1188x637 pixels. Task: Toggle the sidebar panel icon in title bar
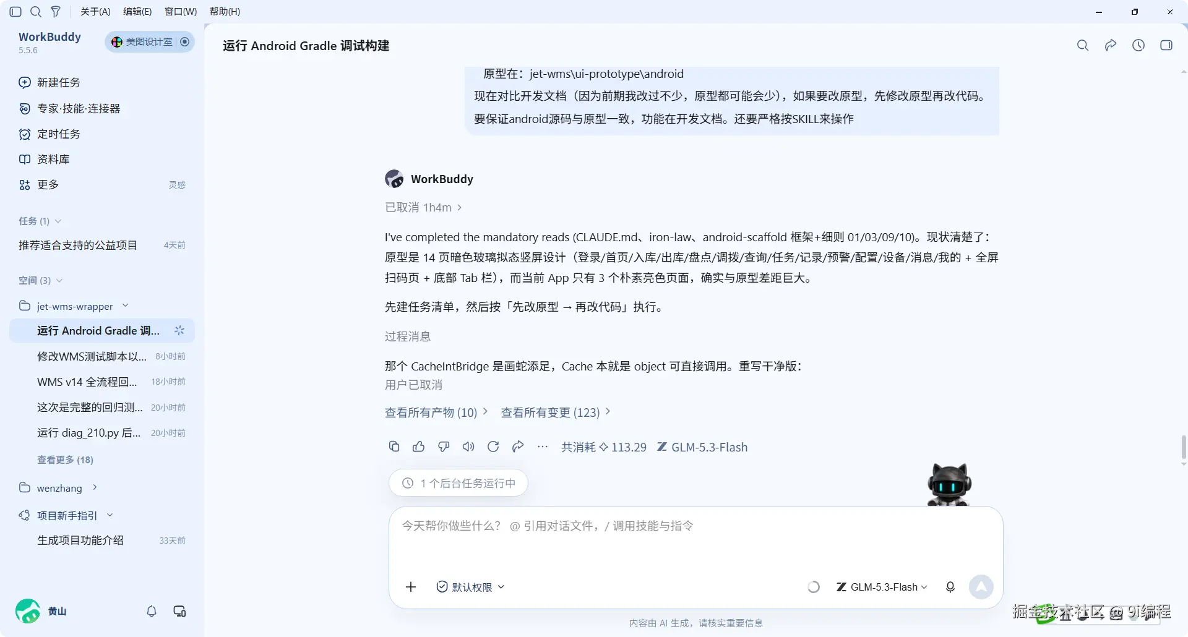tap(16, 12)
